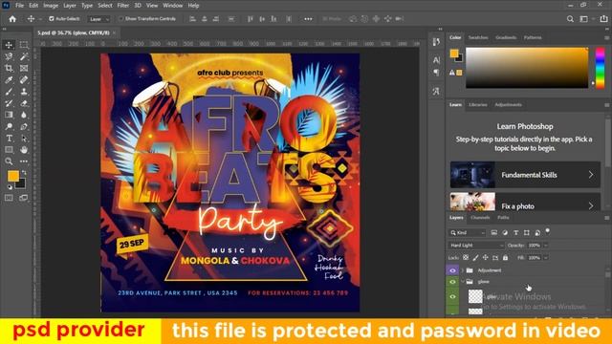
Task: Open the Auto-Select Layer dropdown
Action: click(99, 19)
